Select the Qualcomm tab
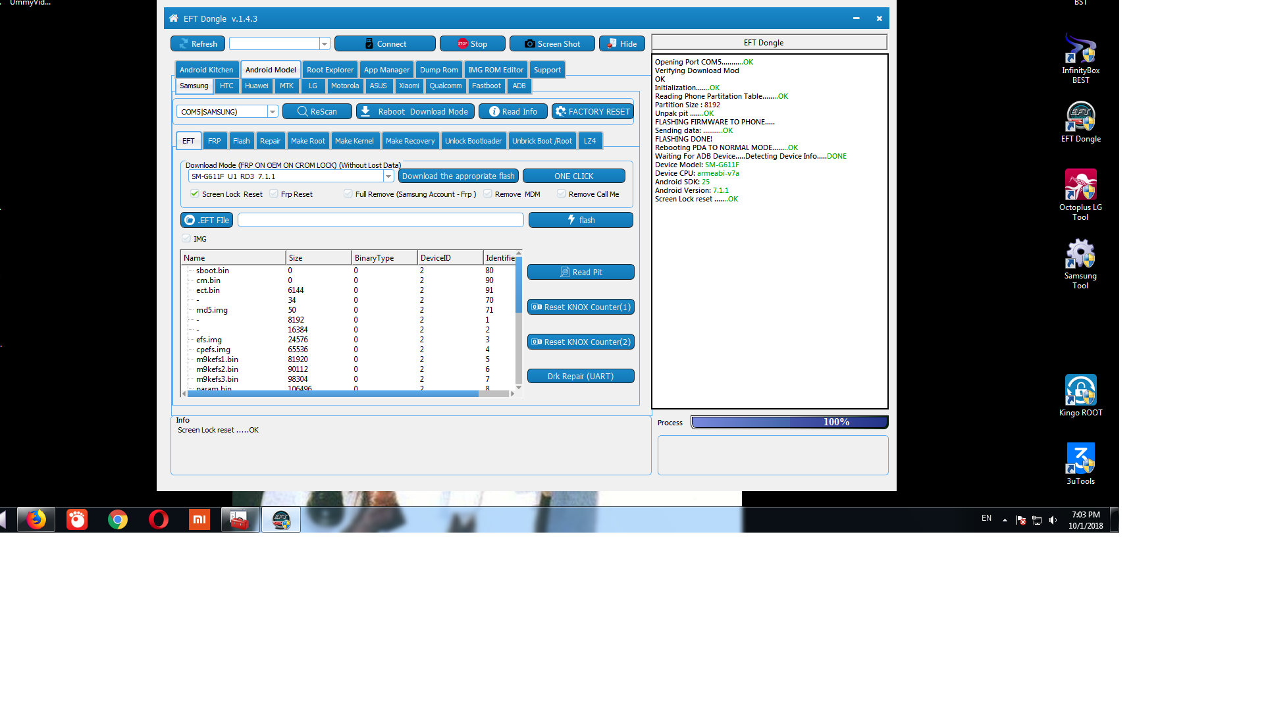Viewport: 1264px width, 711px height. pos(446,86)
